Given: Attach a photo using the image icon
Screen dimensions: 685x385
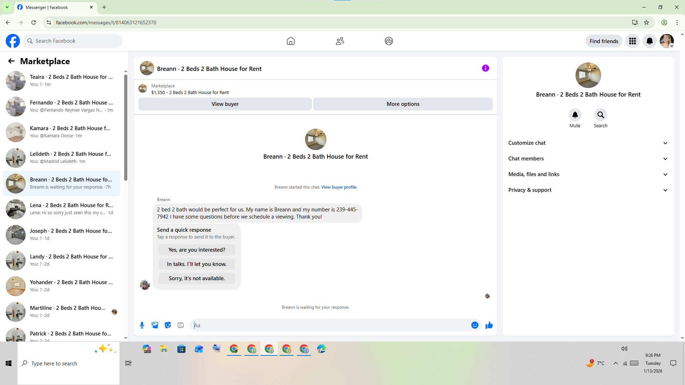Looking at the screenshot, I should (155, 325).
